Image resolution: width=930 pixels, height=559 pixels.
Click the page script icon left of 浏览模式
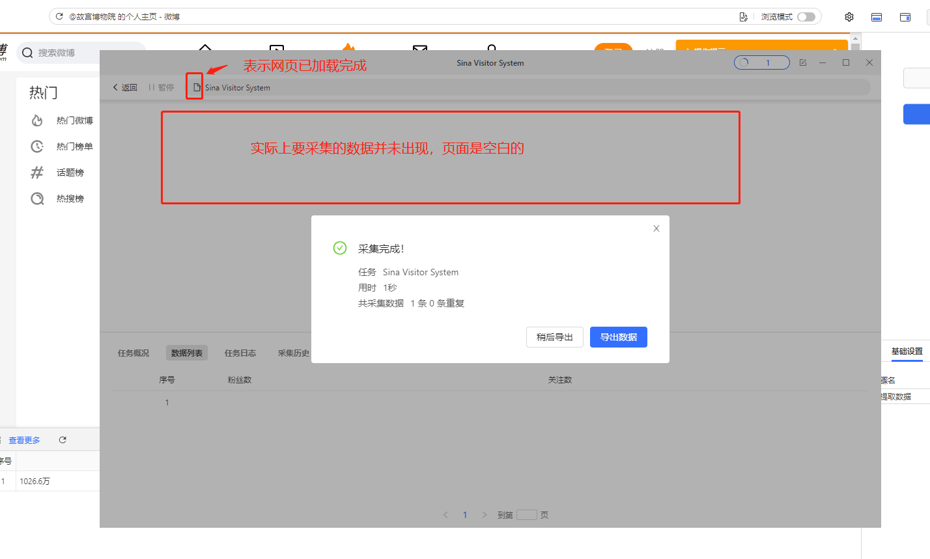[743, 16]
